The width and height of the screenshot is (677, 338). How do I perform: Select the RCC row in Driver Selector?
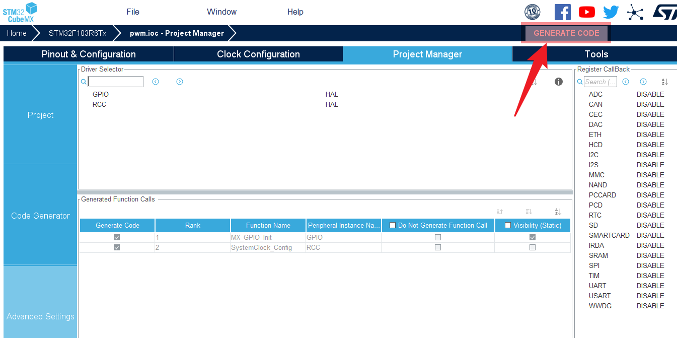pyautogui.click(x=99, y=104)
